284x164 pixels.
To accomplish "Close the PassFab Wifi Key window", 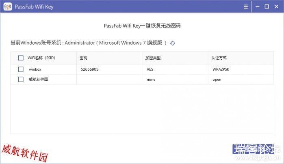I will (276, 6).
